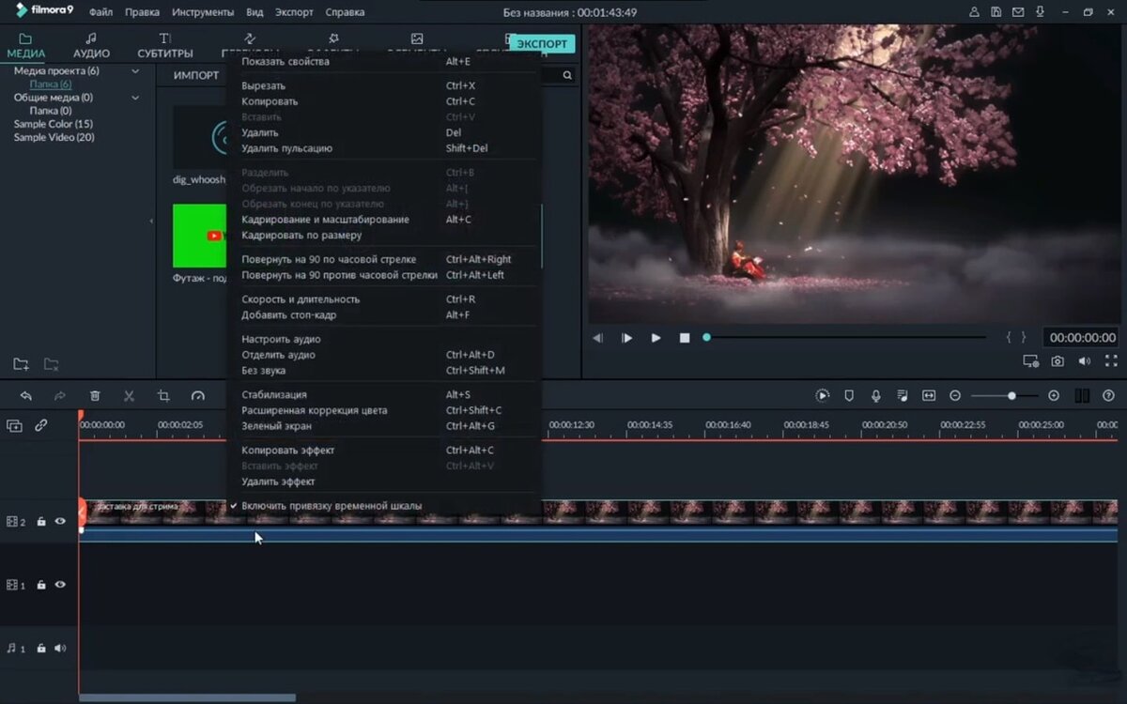Click the 'ИМПОРТ' button
The image size is (1127, 704).
(x=196, y=75)
